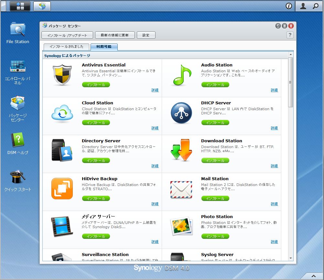Open details link for Photo Station
Screen dimensions: 324x280
(x=275, y=242)
